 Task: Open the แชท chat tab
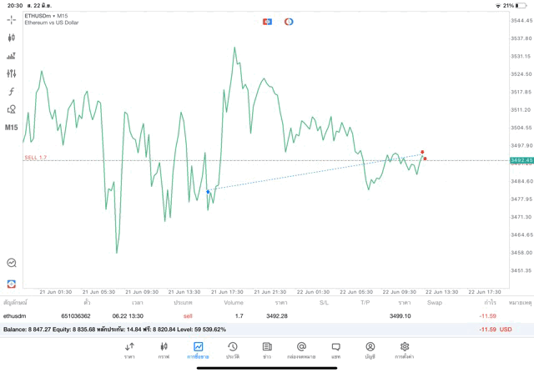click(335, 350)
